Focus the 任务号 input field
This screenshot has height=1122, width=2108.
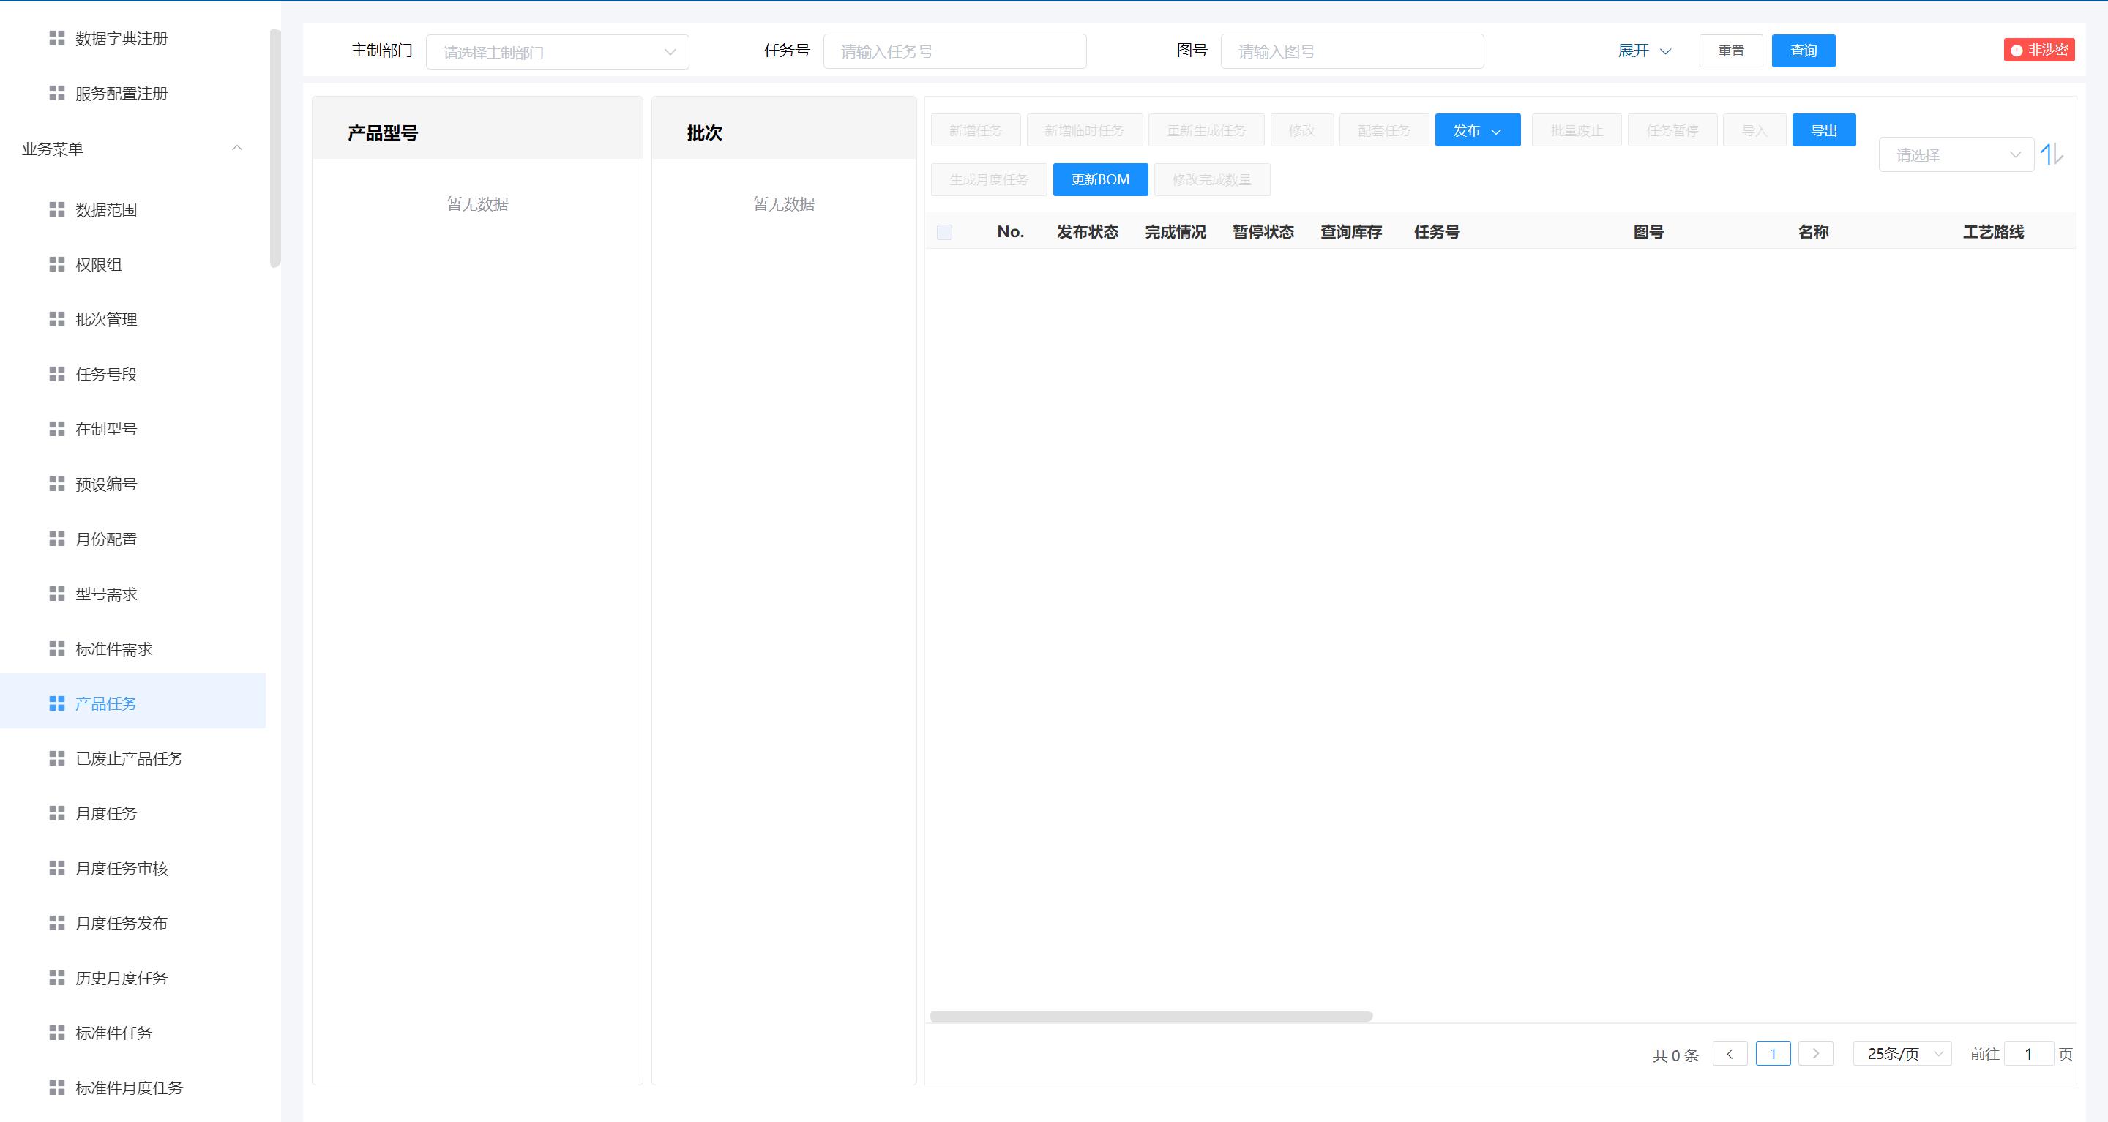point(954,51)
